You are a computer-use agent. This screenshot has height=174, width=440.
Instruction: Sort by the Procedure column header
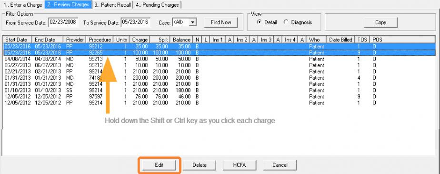tap(100, 40)
